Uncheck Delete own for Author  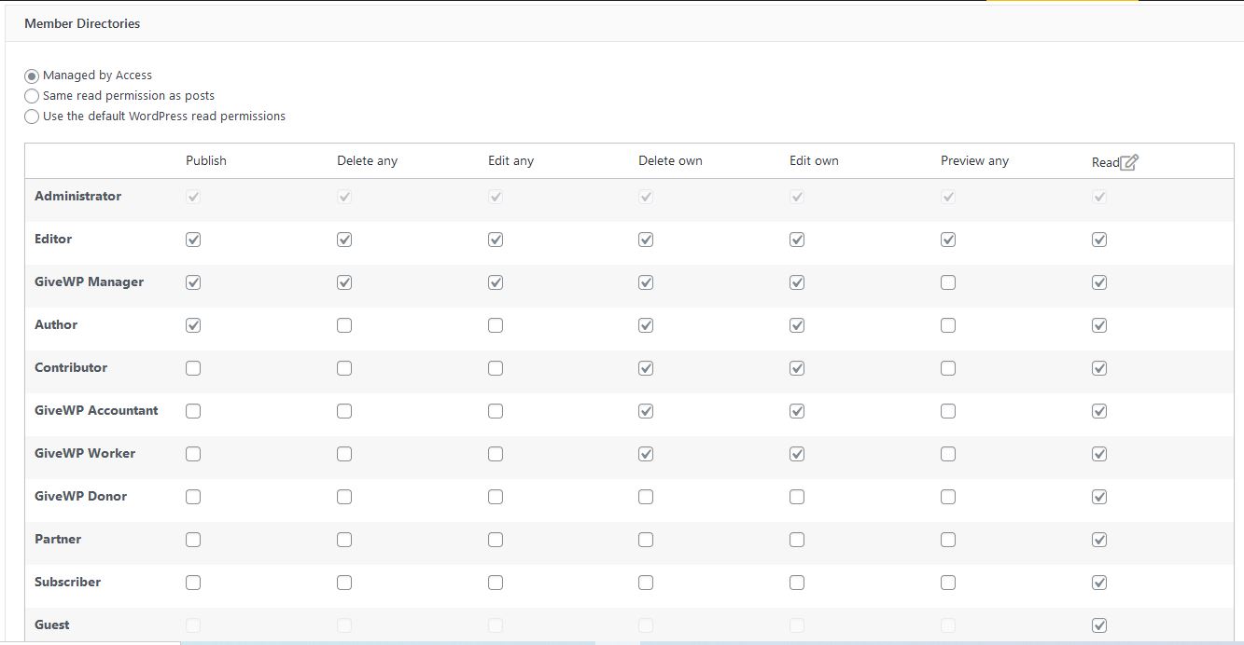[x=646, y=325]
